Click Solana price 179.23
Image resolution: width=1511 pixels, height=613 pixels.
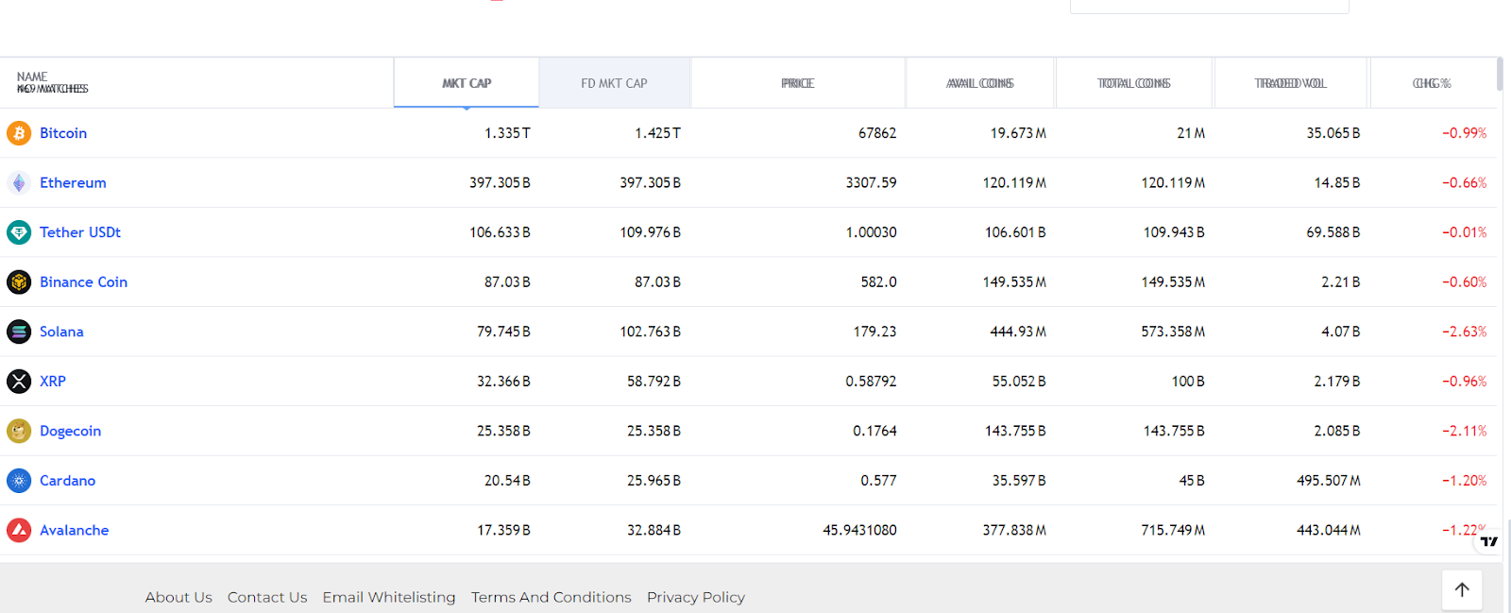pyautogui.click(x=874, y=332)
